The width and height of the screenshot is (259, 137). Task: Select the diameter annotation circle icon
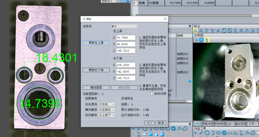click(x=229, y=30)
